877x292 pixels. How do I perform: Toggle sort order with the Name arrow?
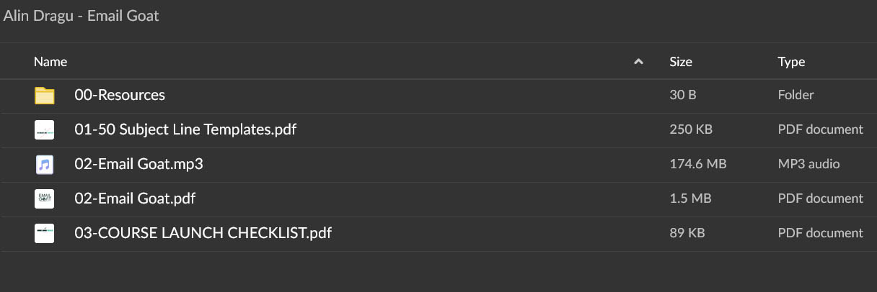(638, 62)
